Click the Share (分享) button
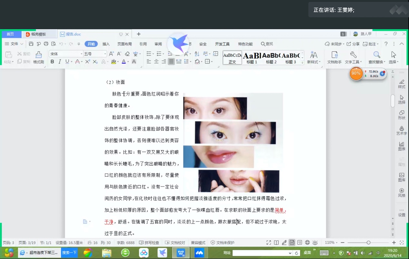This screenshot has height=259, width=409. 353,44
